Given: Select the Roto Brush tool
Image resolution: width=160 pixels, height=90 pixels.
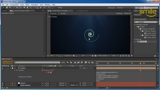Looking at the screenshot, I should click(x=45, y=7).
